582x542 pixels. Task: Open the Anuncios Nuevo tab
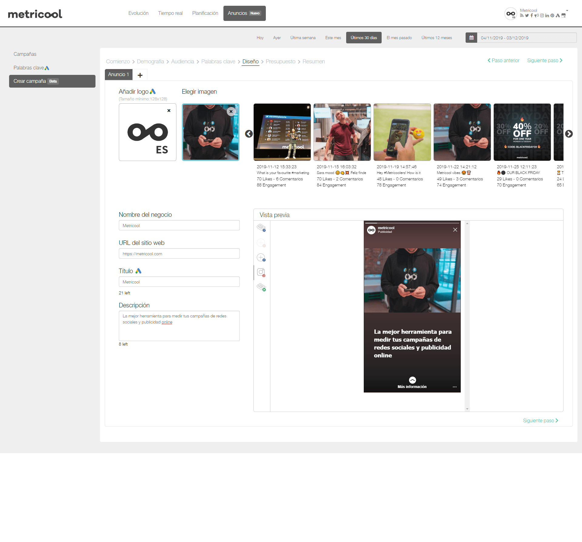point(245,13)
